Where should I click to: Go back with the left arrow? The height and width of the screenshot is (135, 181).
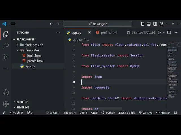51,24
